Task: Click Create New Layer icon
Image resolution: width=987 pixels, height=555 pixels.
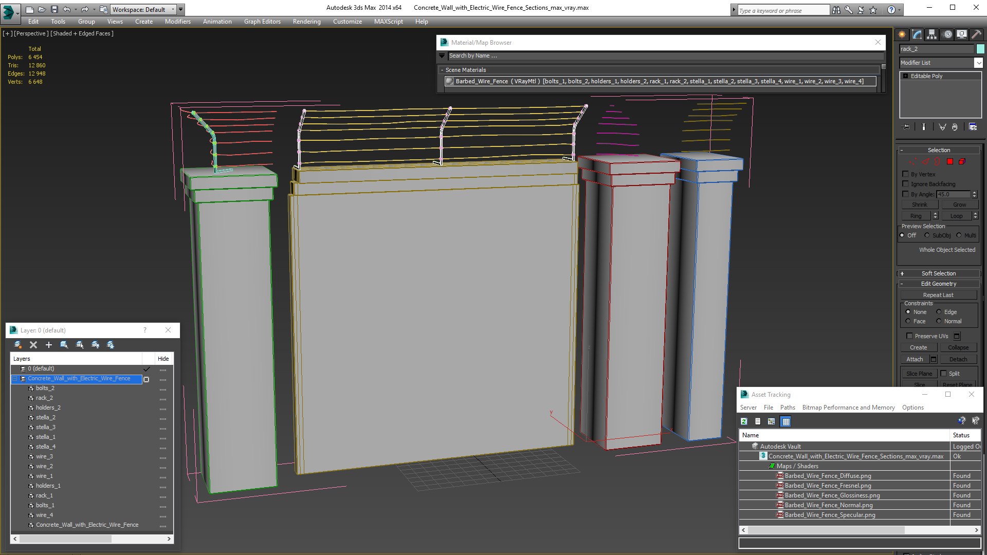Action: 18,345
